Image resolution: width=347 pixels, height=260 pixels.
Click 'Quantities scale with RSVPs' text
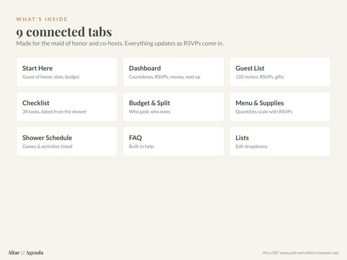point(264,112)
